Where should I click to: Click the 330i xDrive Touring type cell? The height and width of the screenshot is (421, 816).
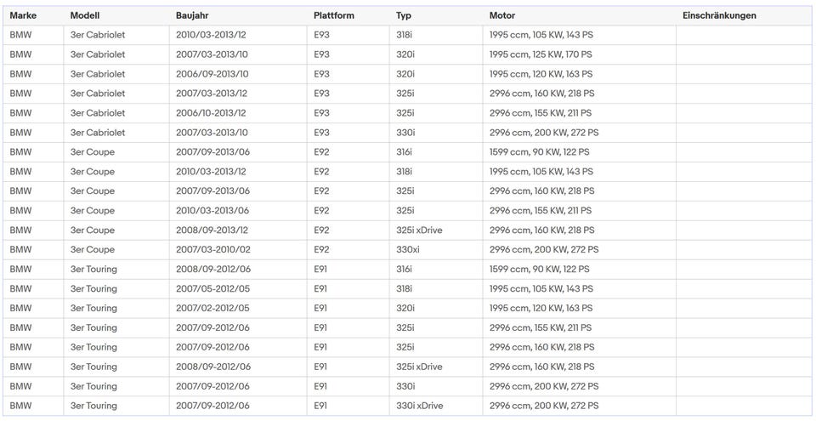click(436, 406)
